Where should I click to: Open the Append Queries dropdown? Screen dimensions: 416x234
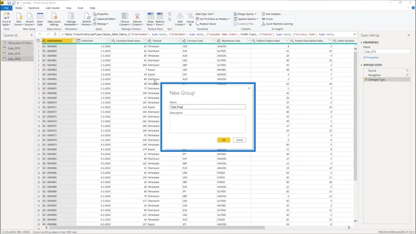pyautogui.click(x=245, y=19)
